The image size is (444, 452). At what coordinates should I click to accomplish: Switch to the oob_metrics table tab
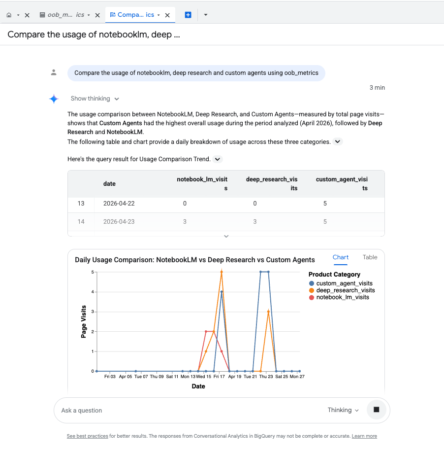tap(62, 15)
